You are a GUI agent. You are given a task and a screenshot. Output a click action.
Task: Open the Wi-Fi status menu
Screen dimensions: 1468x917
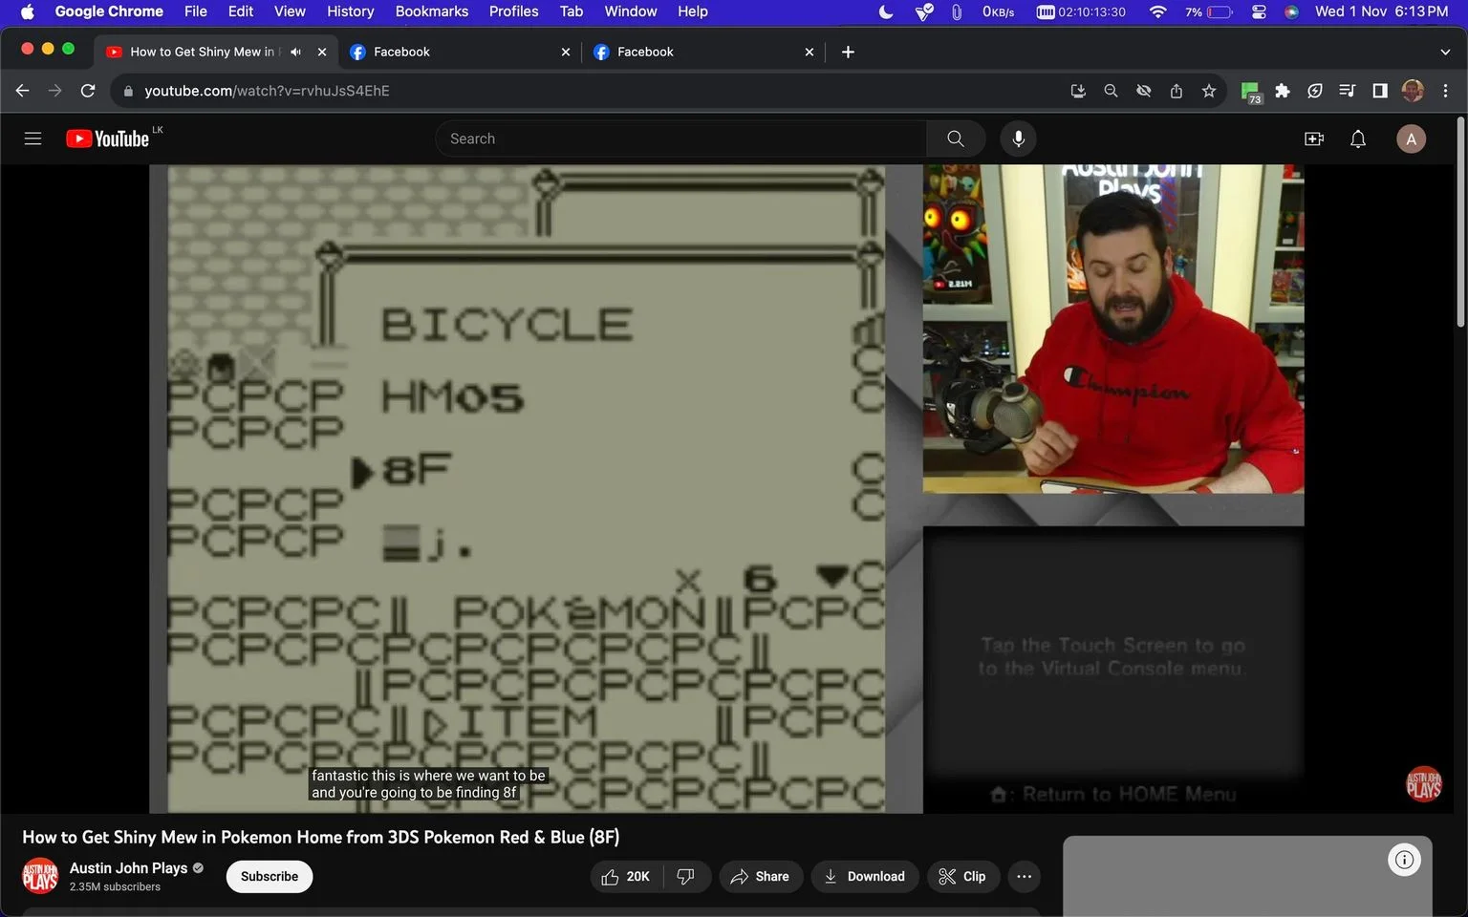point(1157,11)
